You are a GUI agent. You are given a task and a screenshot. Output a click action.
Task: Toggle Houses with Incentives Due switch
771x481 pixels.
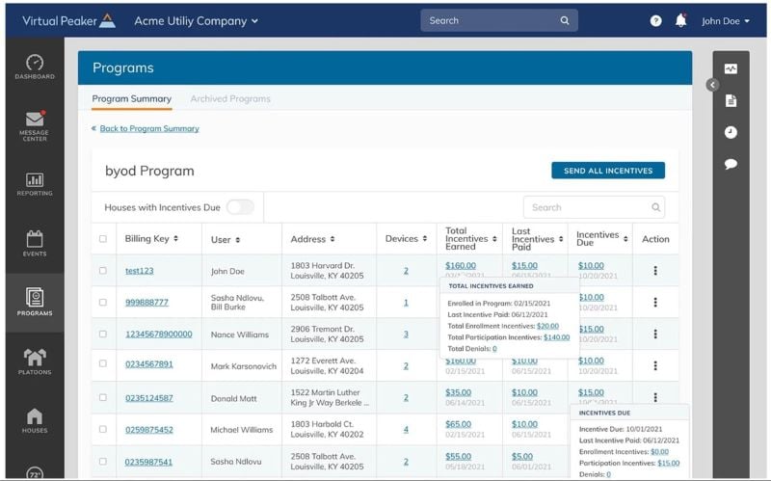(x=240, y=207)
